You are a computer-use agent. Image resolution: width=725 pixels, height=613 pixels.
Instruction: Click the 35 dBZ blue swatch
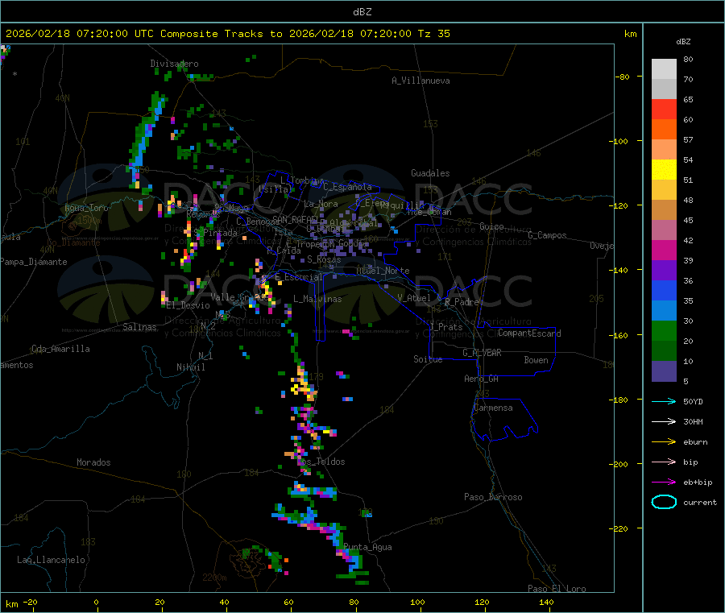[x=664, y=290]
